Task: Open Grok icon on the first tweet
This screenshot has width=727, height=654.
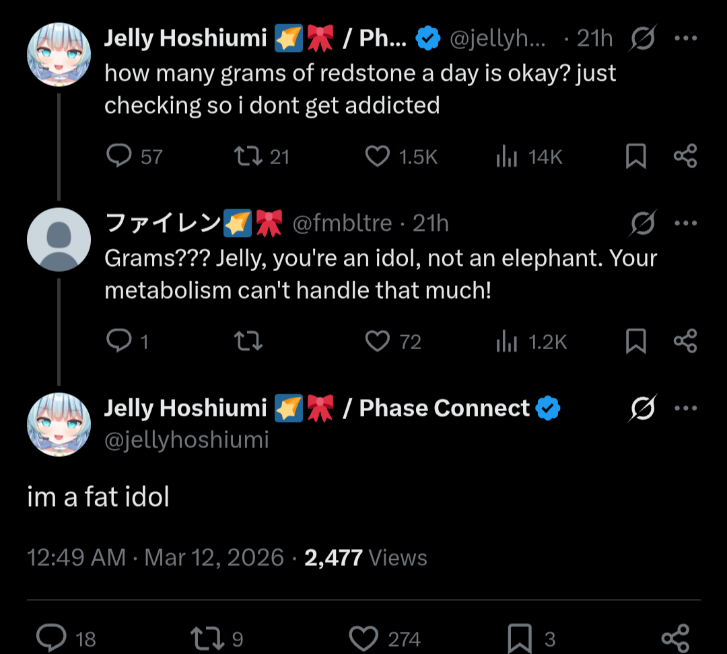Action: coord(642,40)
